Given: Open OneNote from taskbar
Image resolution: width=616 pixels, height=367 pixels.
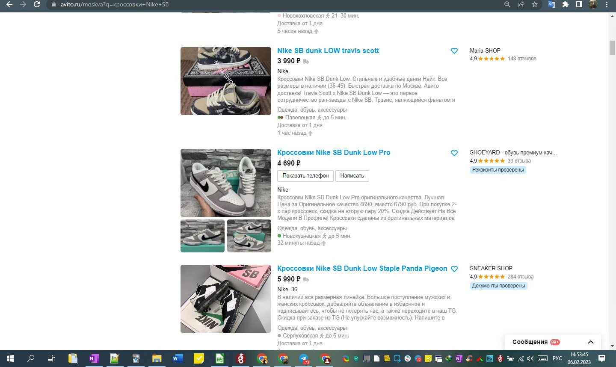Looking at the screenshot, I should pyautogui.click(x=94, y=358).
